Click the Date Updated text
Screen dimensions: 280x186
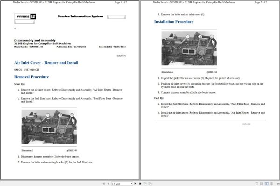[x=112, y=47]
